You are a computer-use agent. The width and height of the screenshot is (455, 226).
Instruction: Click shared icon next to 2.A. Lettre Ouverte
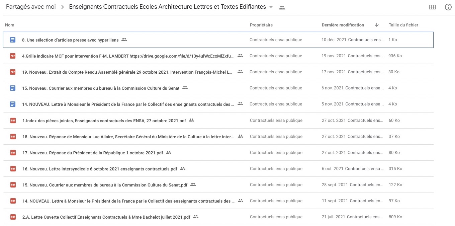click(x=196, y=217)
